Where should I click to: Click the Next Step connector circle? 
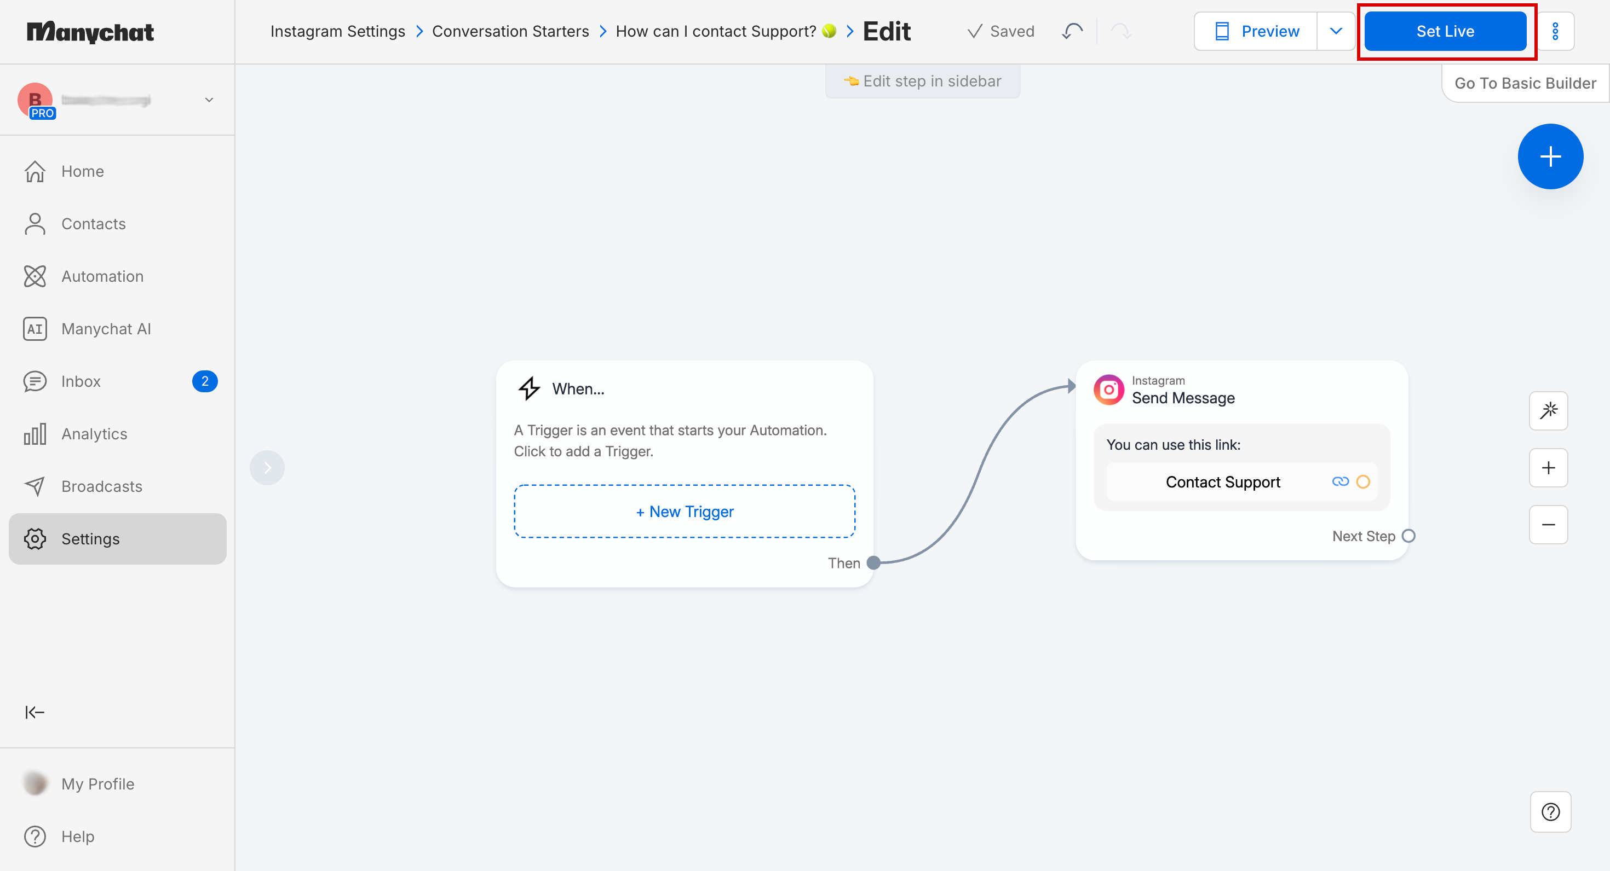point(1408,536)
